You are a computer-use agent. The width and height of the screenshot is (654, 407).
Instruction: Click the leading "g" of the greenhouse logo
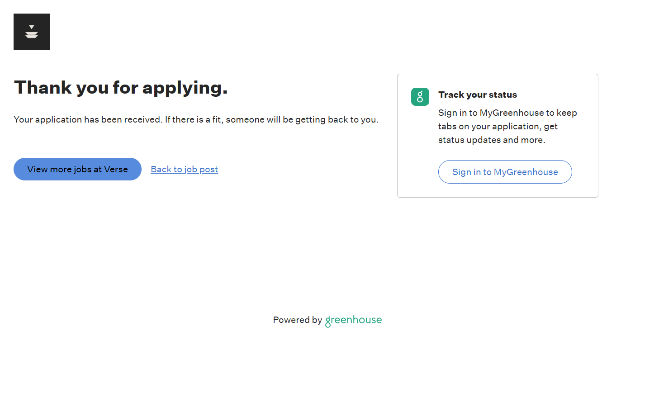(328, 322)
